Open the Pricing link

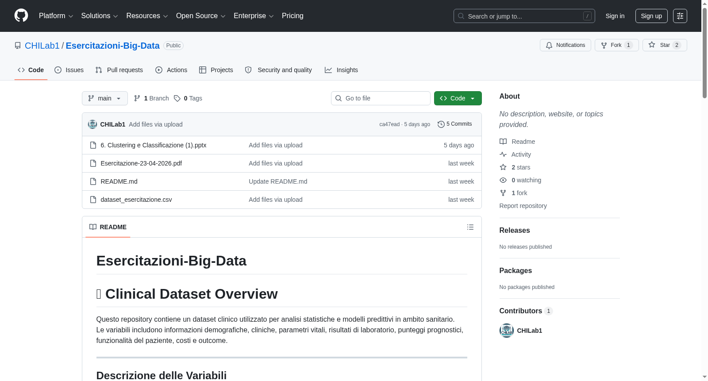(x=292, y=16)
